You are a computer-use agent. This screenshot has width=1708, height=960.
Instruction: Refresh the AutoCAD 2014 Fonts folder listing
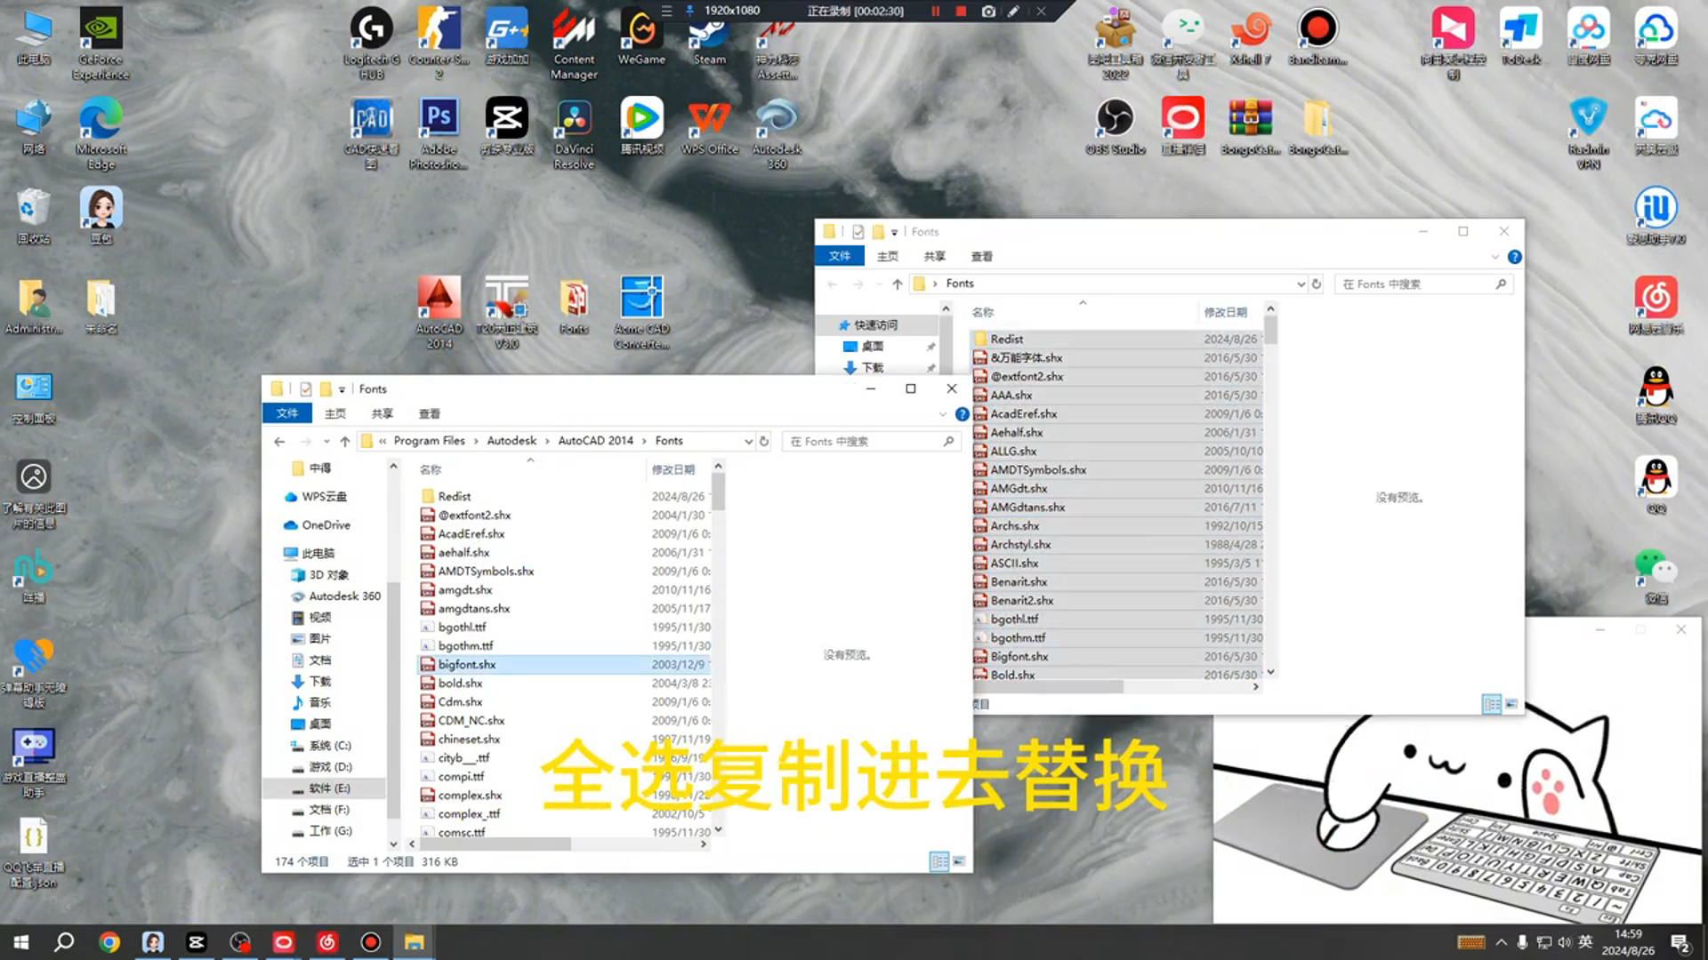point(763,441)
